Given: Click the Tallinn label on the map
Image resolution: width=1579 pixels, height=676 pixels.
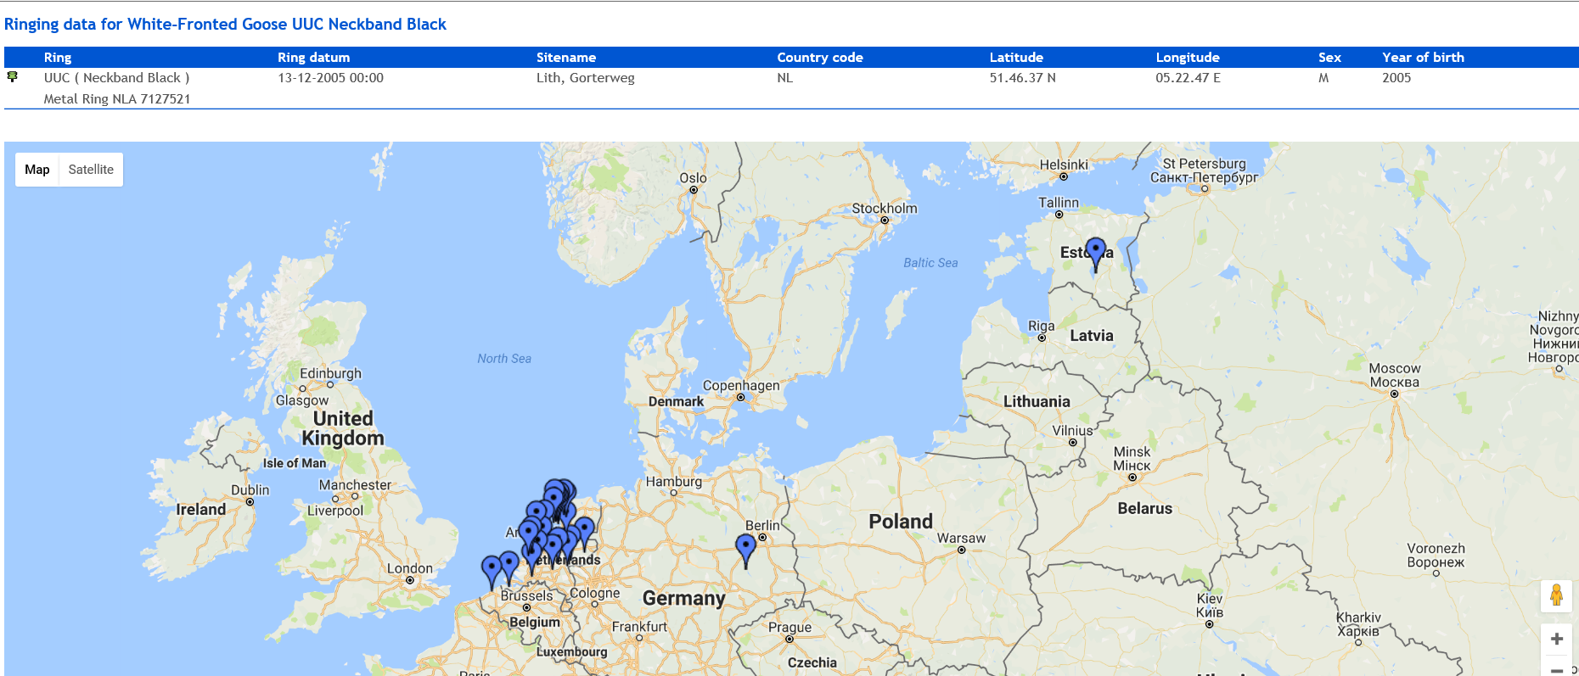Looking at the screenshot, I should click(1059, 204).
